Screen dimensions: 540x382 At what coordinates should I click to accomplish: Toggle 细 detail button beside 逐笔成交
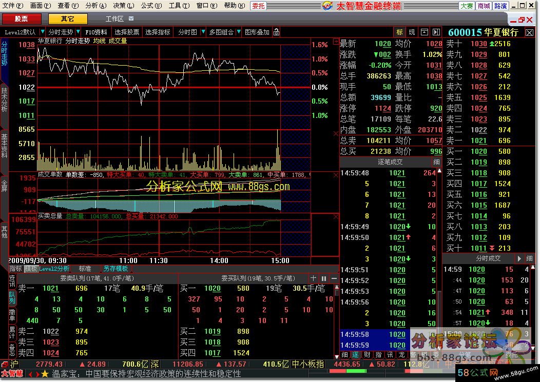click(436, 162)
